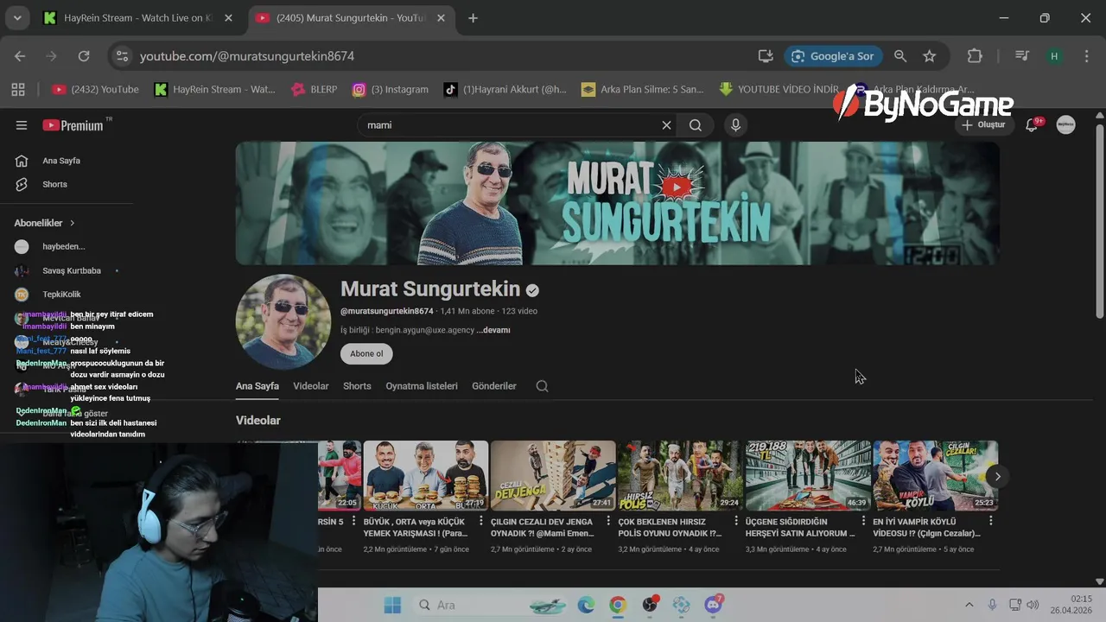This screenshot has width=1106, height=622.
Task: Open the Gönderiler tab
Action: click(494, 386)
